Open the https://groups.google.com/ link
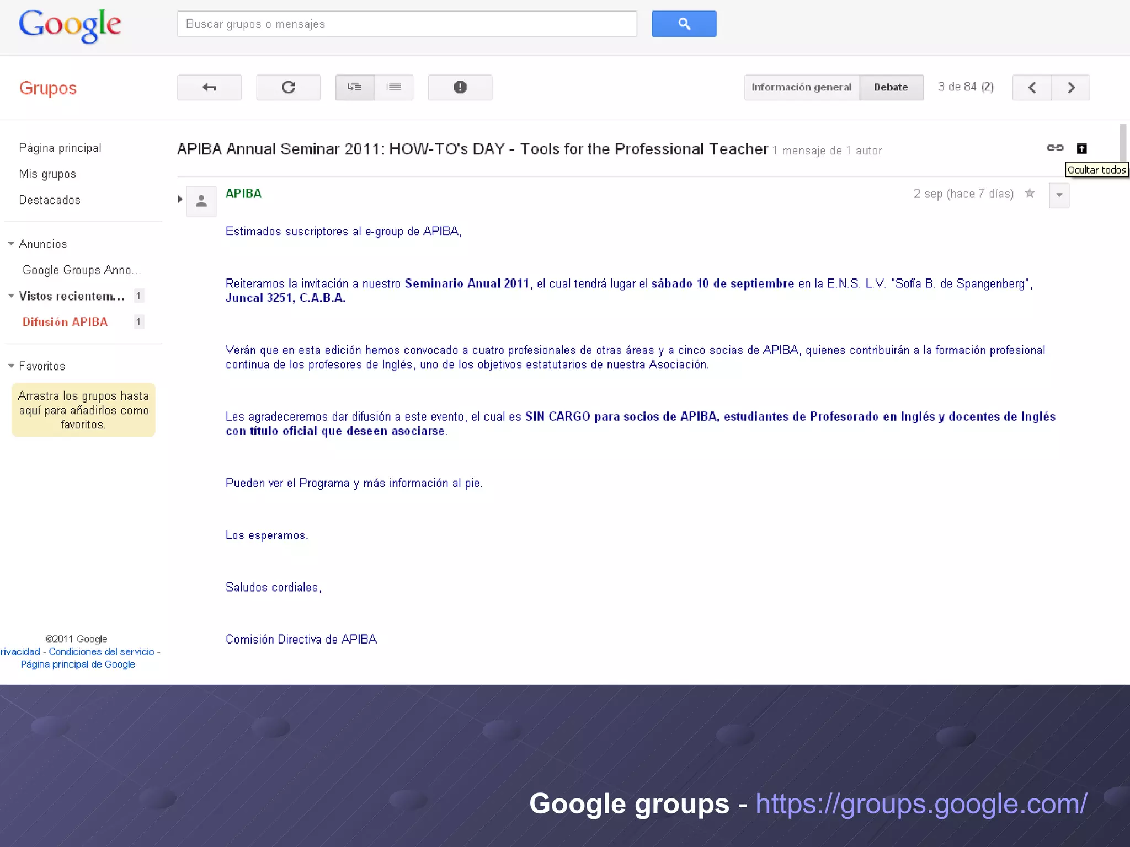 pyautogui.click(x=921, y=804)
